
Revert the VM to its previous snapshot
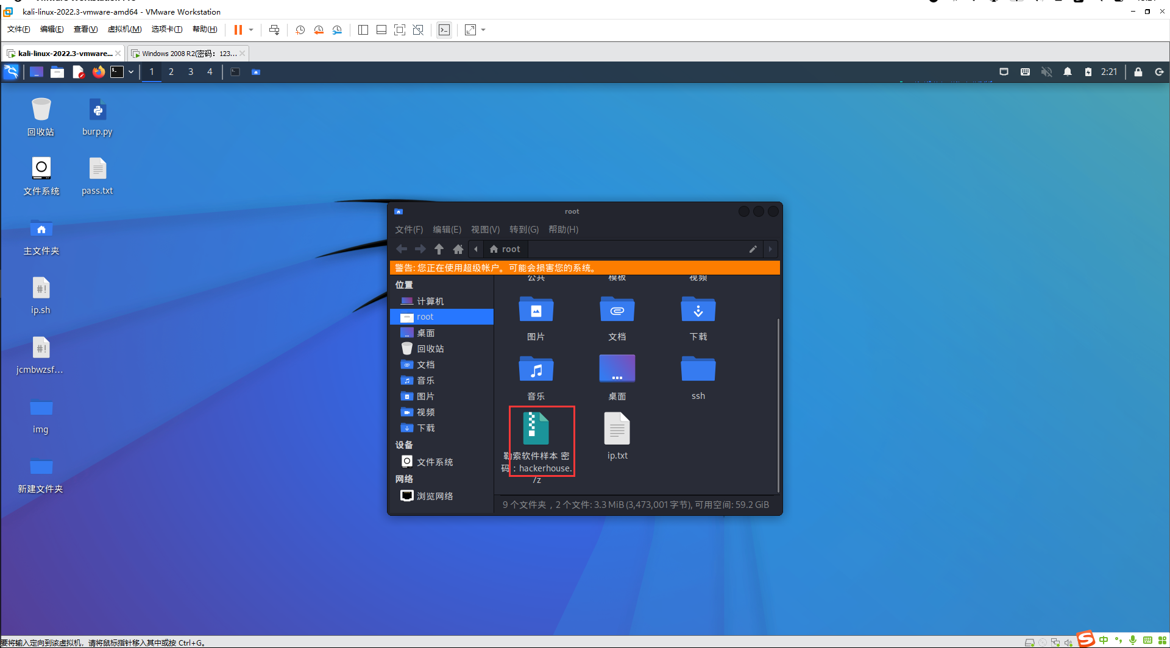319,30
